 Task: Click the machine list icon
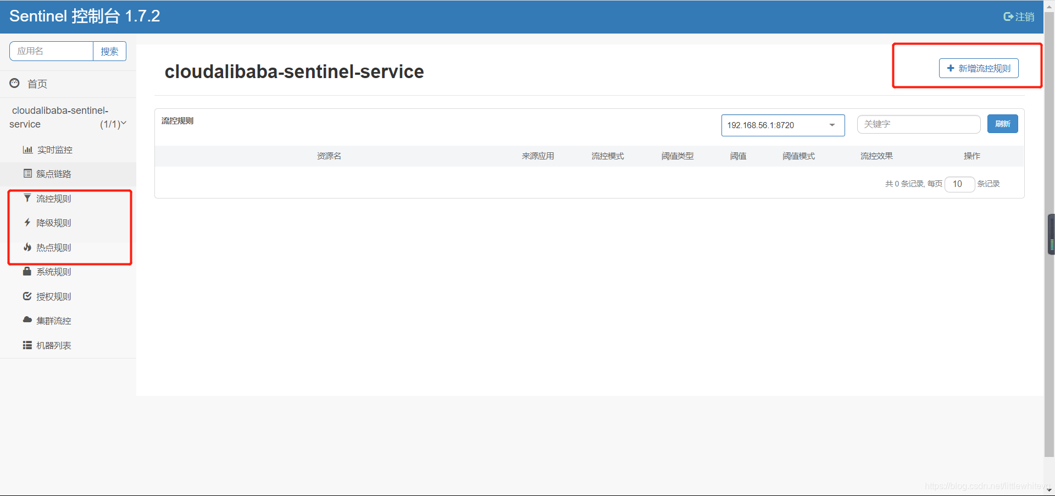point(27,345)
